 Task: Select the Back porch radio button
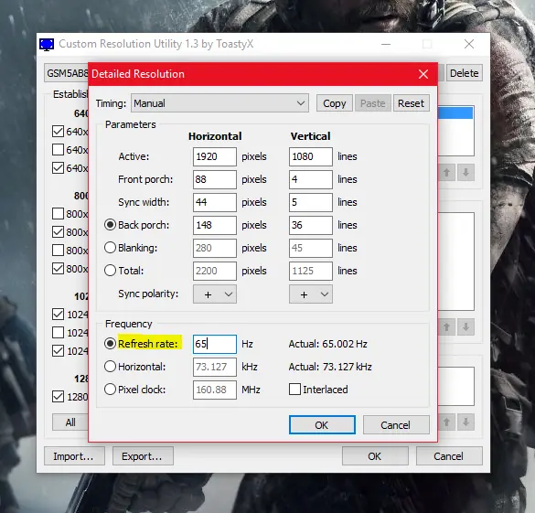(111, 225)
